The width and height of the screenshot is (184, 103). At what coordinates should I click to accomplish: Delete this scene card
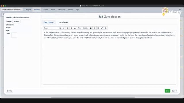click(9, 91)
